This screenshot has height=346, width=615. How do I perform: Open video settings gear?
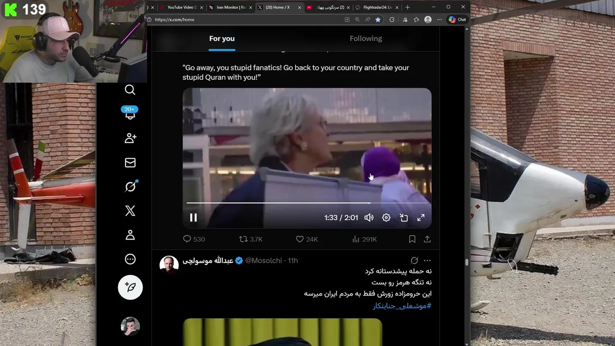coord(386,218)
